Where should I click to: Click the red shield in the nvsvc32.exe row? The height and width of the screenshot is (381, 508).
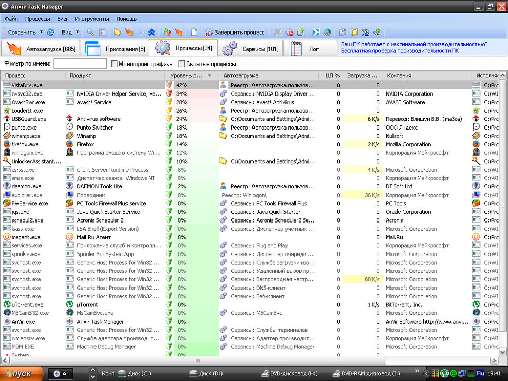(x=169, y=93)
